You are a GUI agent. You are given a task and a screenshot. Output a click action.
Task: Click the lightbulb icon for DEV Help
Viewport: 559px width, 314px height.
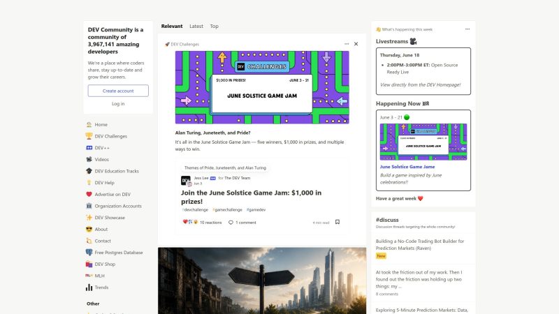pyautogui.click(x=89, y=183)
